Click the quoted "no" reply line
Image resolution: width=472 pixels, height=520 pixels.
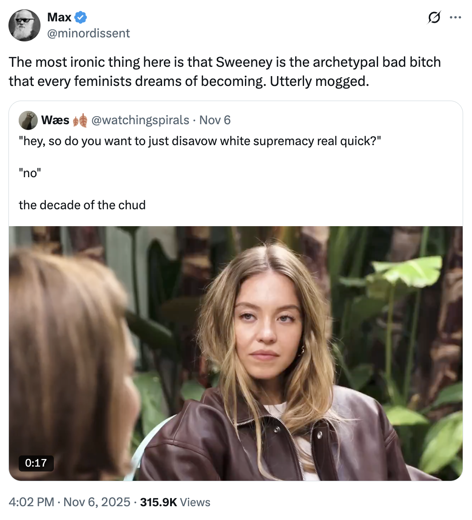(29, 173)
